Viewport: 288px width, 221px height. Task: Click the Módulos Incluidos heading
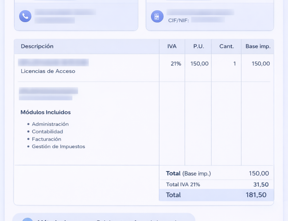tap(46, 112)
